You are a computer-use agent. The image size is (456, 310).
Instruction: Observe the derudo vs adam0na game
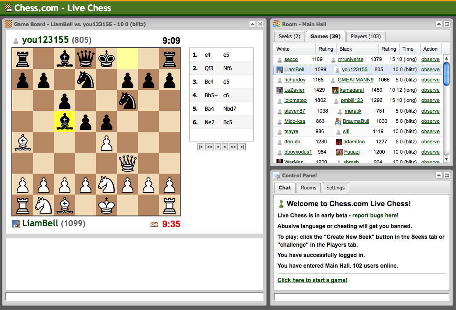coord(430,142)
